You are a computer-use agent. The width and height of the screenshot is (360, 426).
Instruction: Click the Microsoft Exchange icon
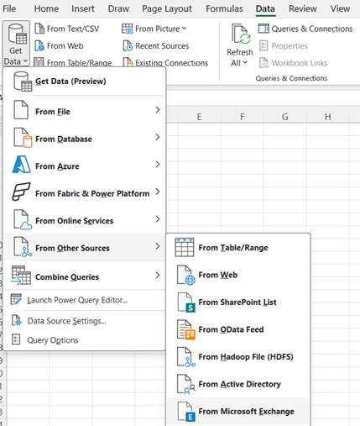point(186,412)
